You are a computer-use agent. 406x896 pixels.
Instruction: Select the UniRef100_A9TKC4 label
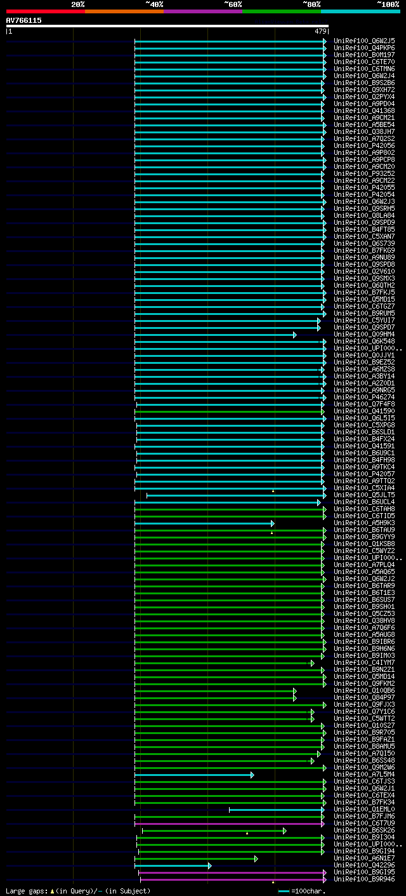click(x=364, y=467)
